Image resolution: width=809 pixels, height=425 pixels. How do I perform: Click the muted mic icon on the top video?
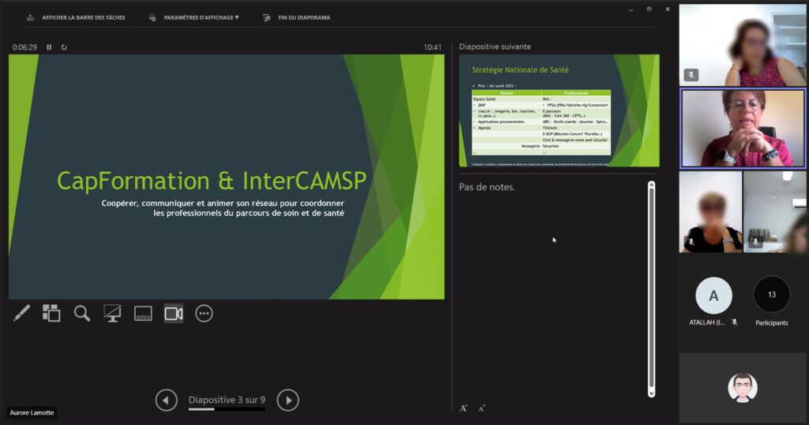690,75
